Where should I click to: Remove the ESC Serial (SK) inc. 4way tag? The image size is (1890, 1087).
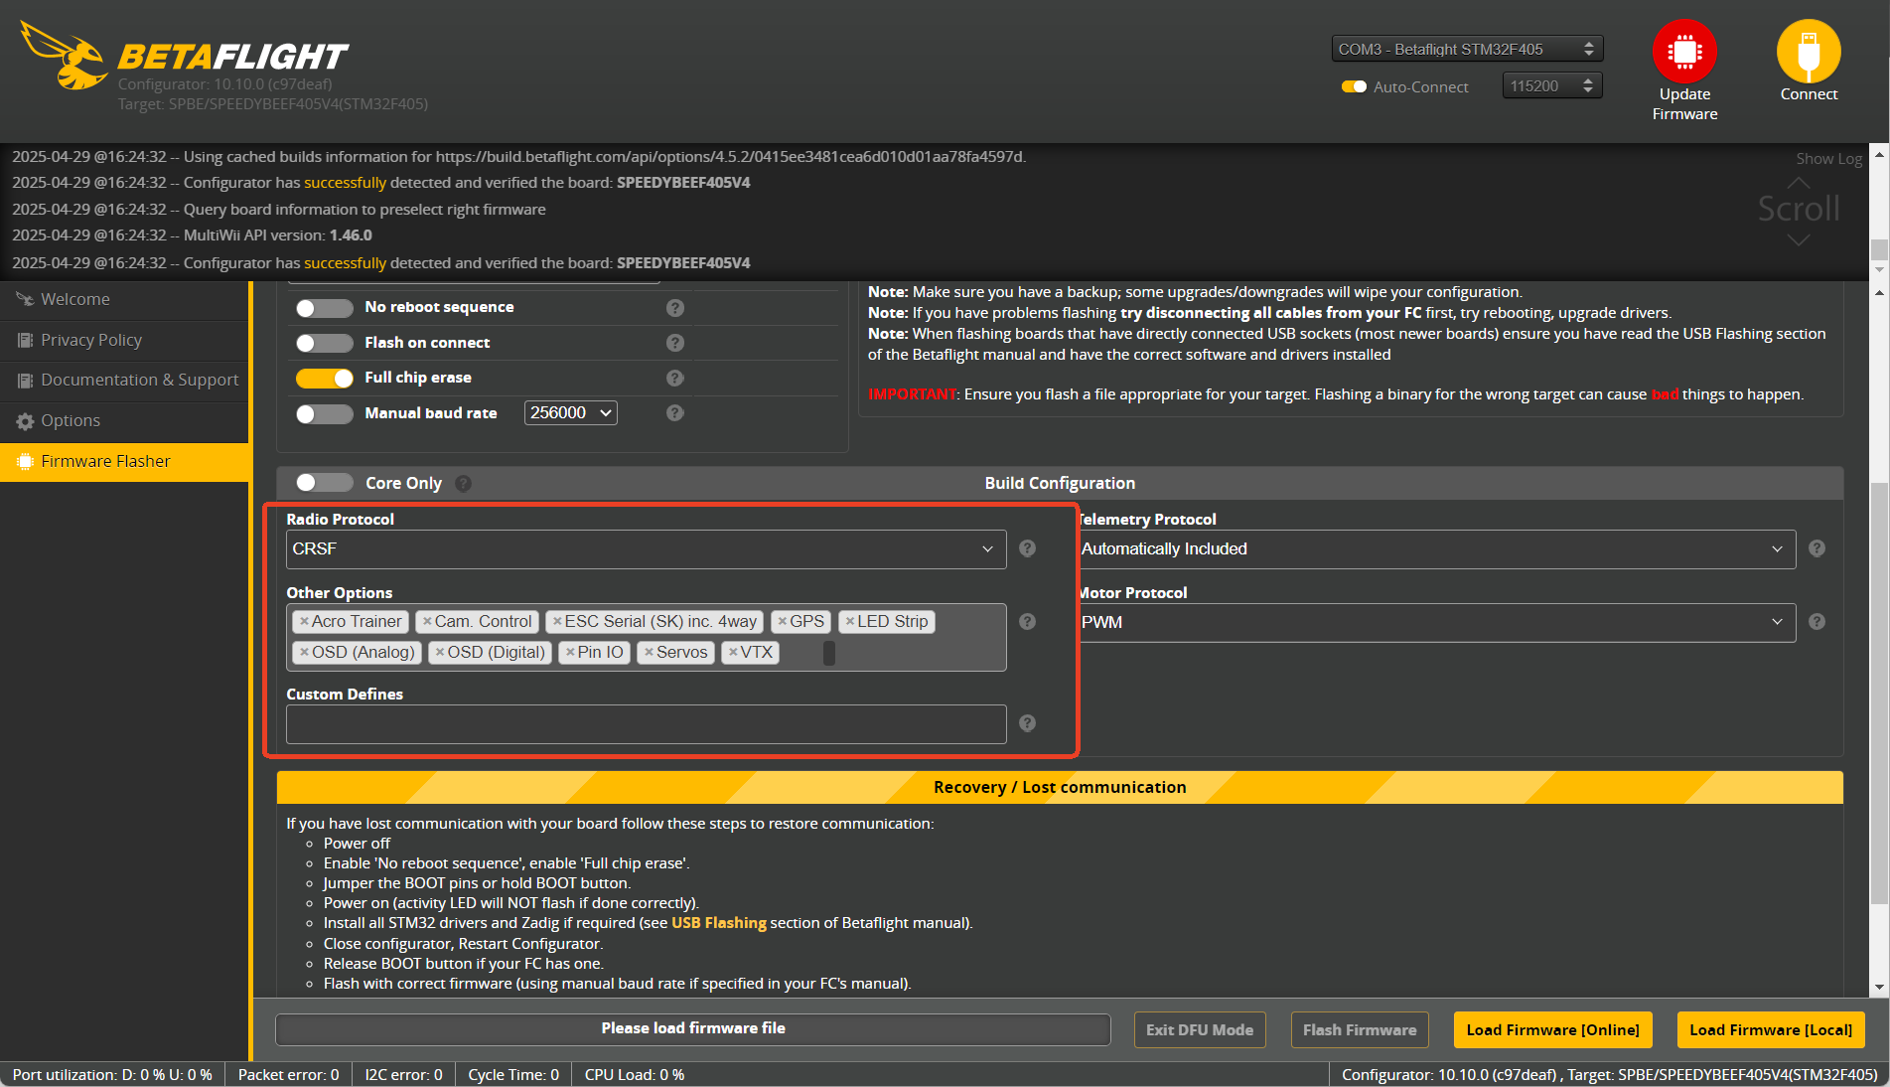[x=557, y=621]
